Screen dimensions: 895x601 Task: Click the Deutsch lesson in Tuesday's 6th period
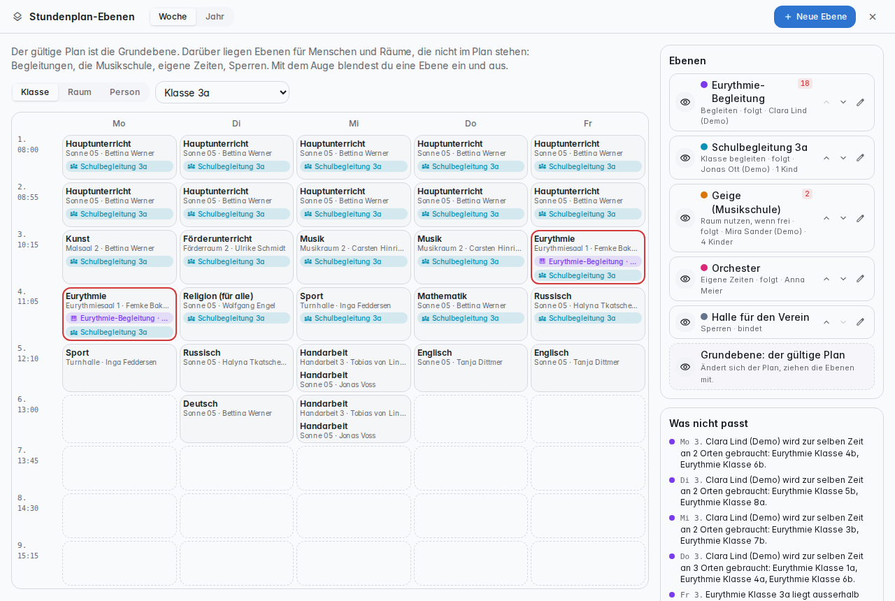tap(236, 419)
